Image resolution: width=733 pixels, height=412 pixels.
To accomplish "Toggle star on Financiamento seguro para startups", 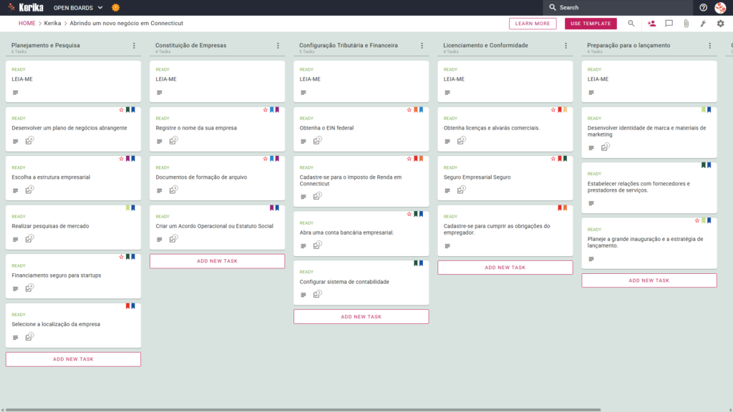I will point(121,257).
